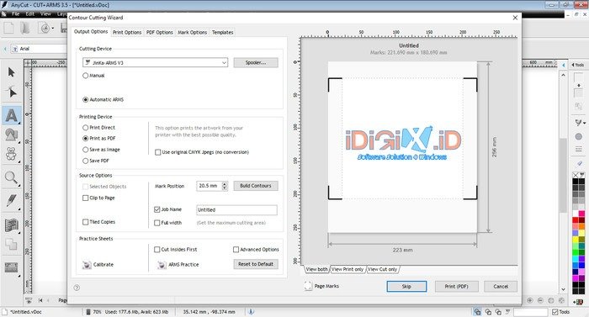The width and height of the screenshot is (589, 317).
Task: Tick the Advanced Options checkbox
Action: [236, 250]
